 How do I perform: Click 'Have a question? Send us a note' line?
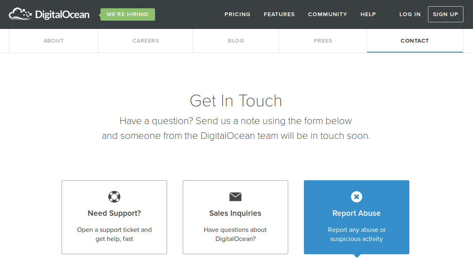pos(236,121)
